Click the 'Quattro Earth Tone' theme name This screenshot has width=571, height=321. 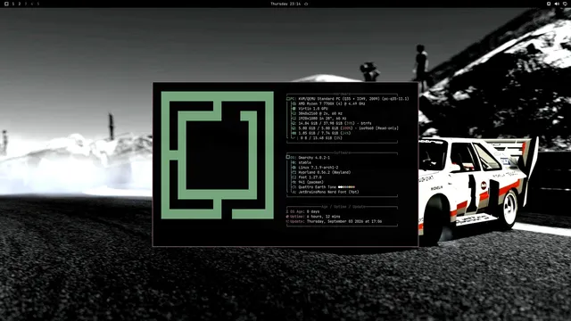318,187
